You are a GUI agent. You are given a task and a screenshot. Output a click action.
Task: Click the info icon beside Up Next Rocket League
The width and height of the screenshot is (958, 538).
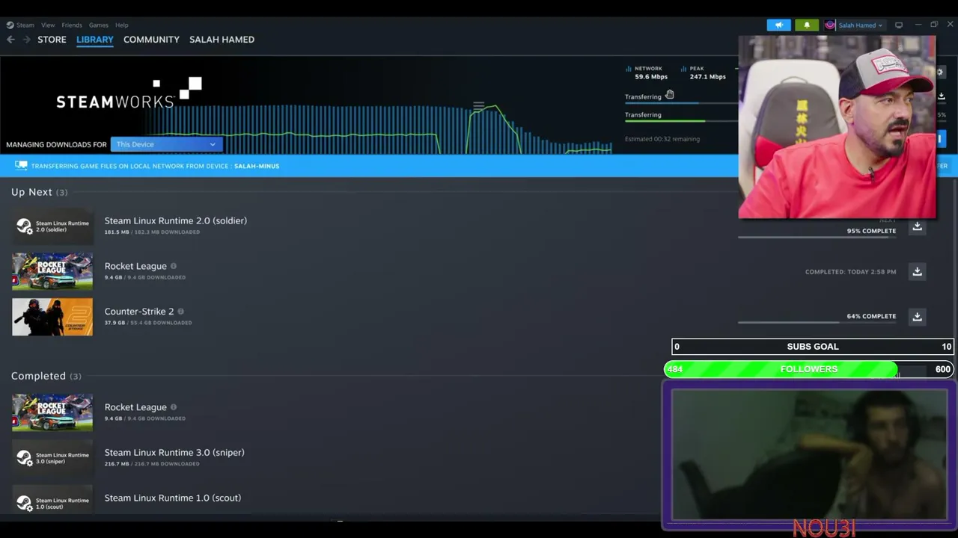174,266
